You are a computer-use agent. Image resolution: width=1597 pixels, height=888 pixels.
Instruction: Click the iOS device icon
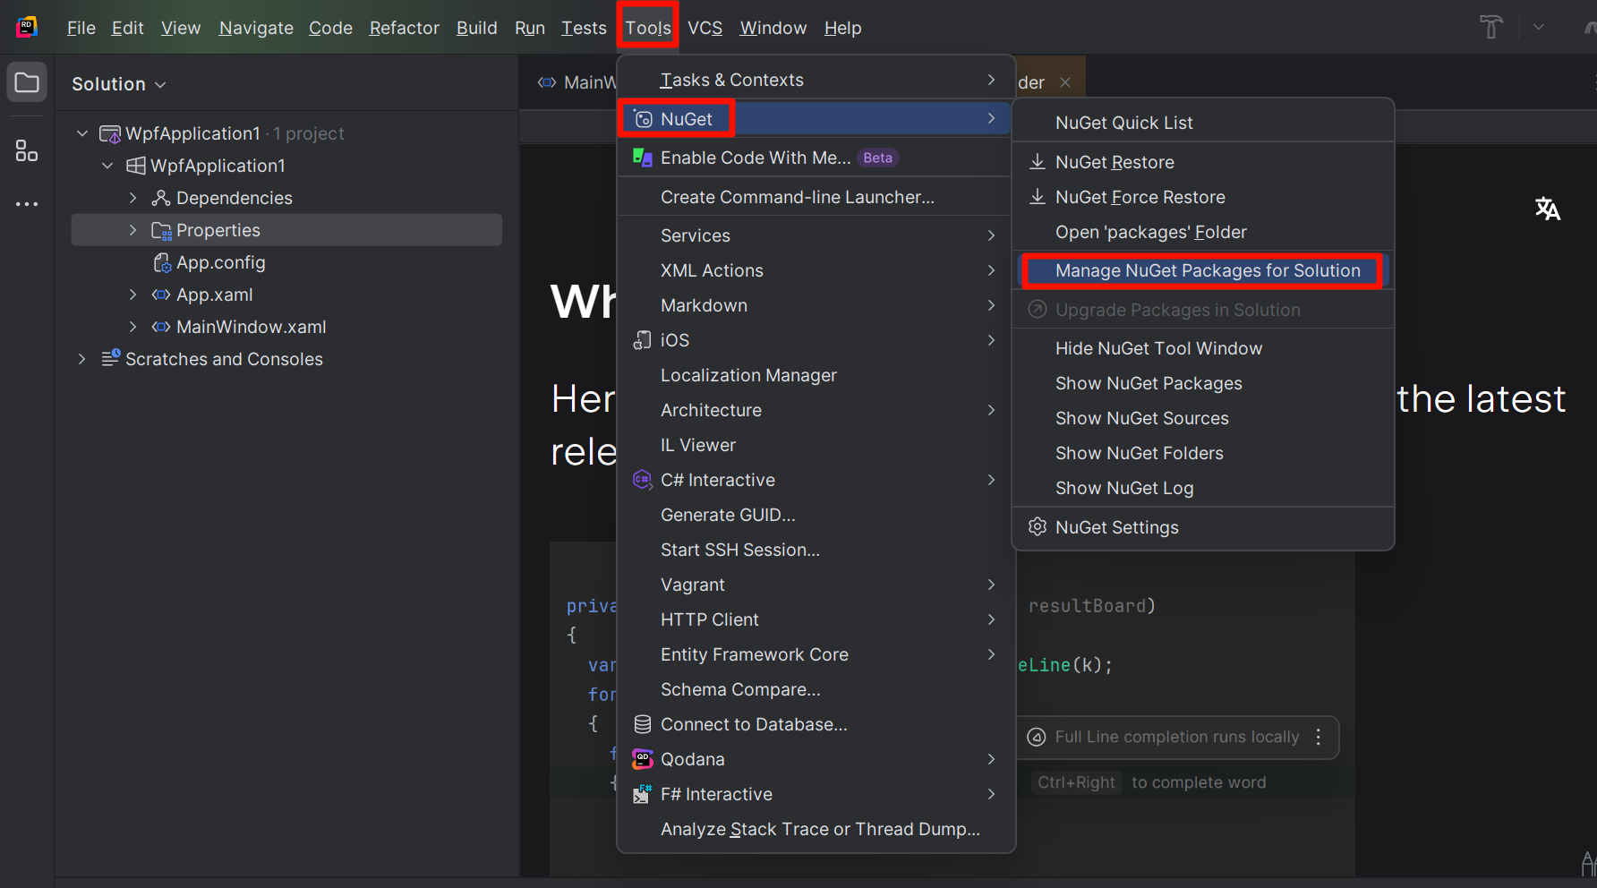tap(643, 340)
